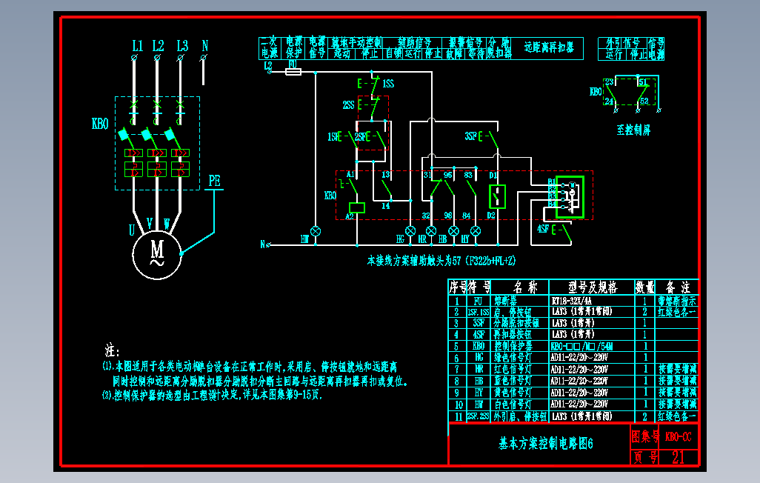Click the atlas number 'KBO-CC'
Viewport: 760px width, 483px height.
(678, 437)
